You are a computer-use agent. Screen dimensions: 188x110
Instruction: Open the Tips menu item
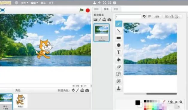pyautogui.click(x=43, y=3)
